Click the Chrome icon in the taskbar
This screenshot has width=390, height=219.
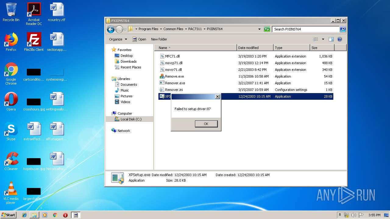[55, 215]
